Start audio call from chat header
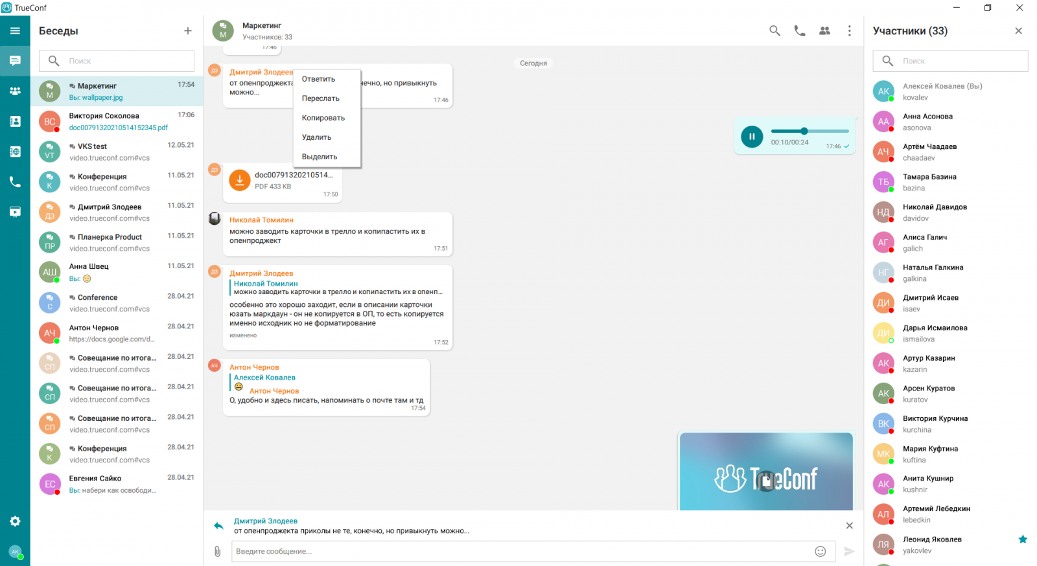 (800, 30)
